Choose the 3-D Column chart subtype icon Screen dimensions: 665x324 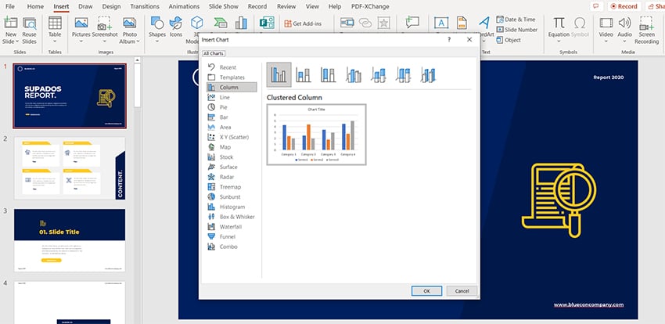coord(428,74)
